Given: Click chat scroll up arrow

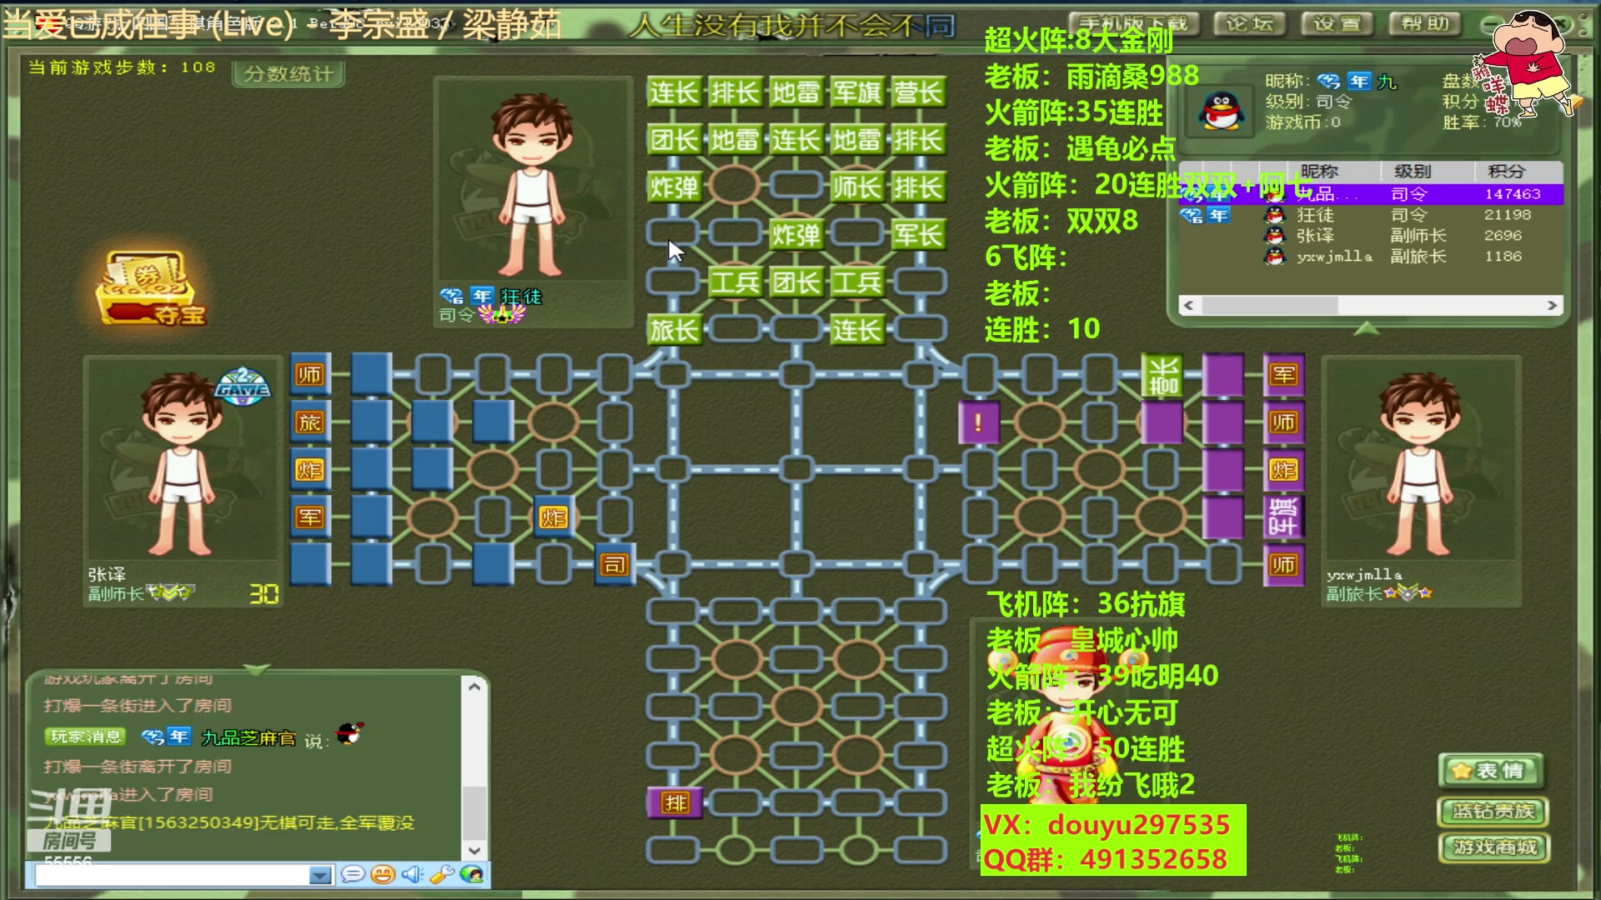Looking at the screenshot, I should pyautogui.click(x=474, y=687).
